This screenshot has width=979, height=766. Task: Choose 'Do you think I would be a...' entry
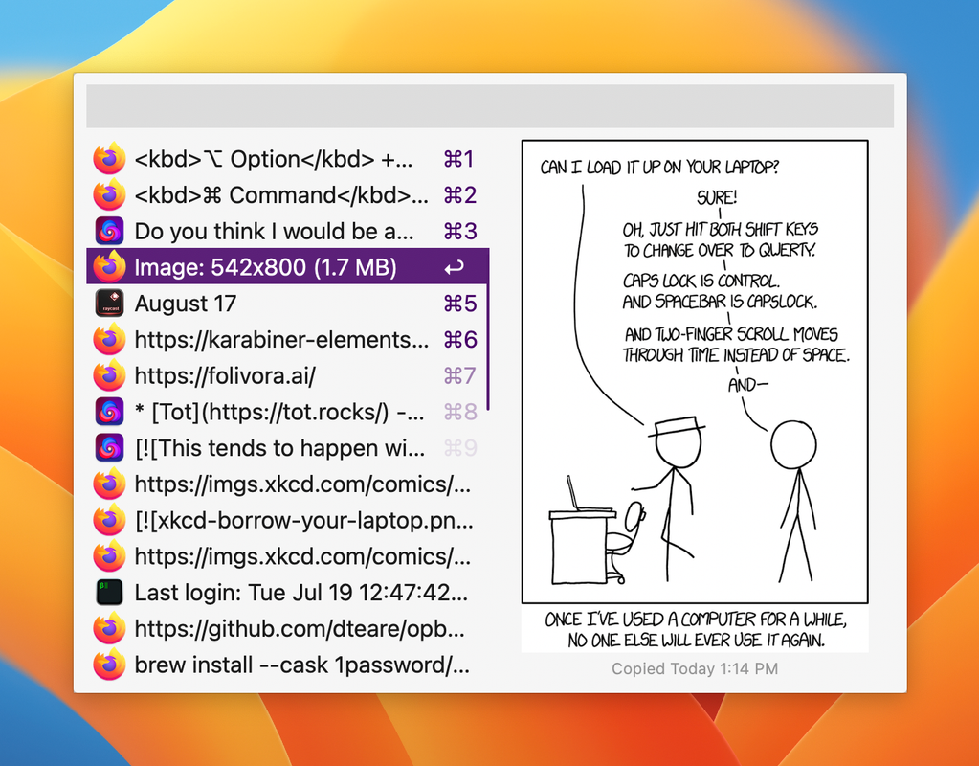[x=288, y=231]
